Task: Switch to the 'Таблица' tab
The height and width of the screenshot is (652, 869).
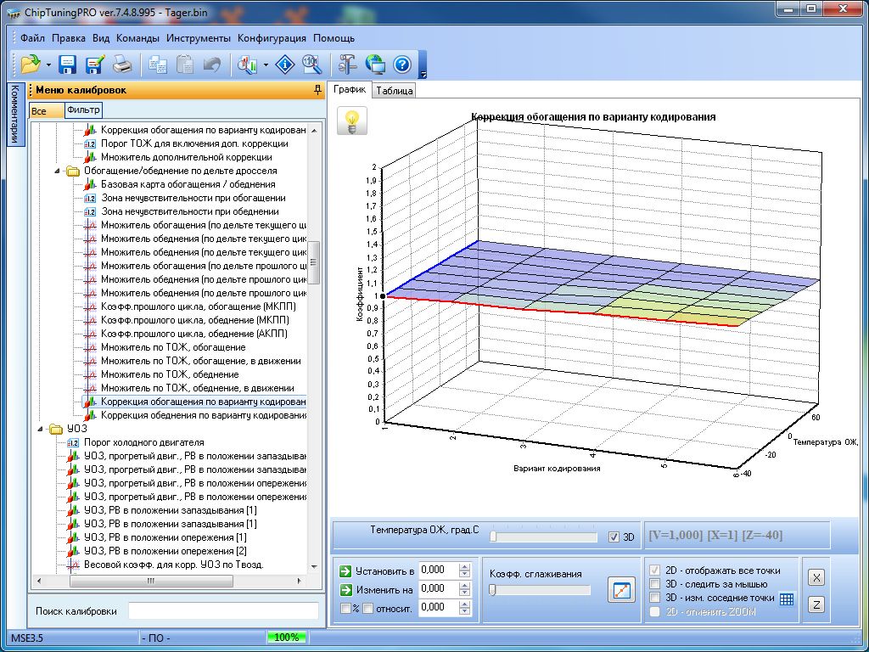Action: 394,90
